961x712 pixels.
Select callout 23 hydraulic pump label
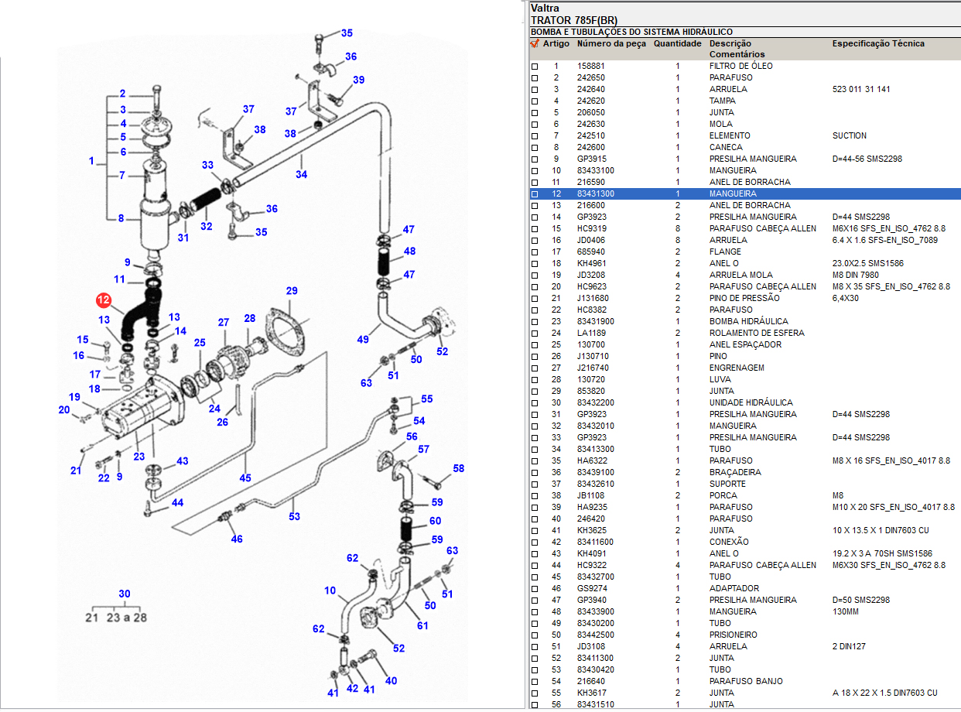click(x=139, y=457)
